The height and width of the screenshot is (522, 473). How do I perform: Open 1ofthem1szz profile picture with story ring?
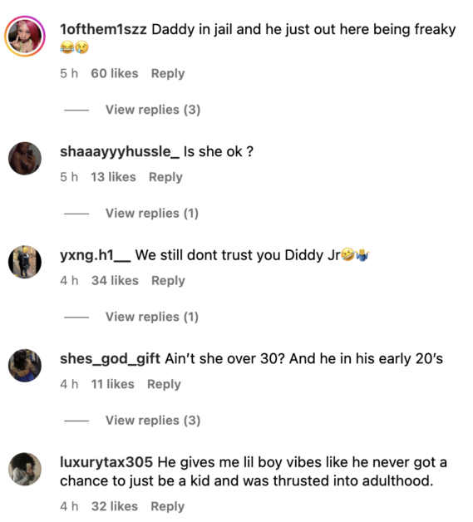pyautogui.click(x=25, y=36)
